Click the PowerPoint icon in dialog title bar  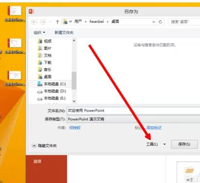coord(31,12)
